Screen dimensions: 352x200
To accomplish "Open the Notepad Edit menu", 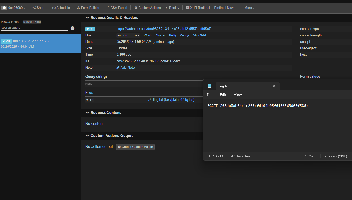I will click(223, 95).
